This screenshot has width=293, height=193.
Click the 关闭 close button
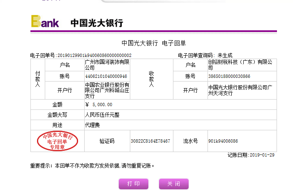click(x=174, y=184)
